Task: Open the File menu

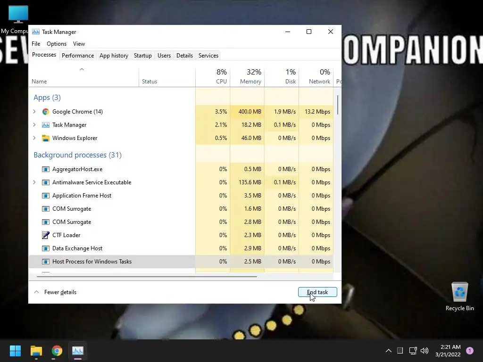Action: coord(36,44)
